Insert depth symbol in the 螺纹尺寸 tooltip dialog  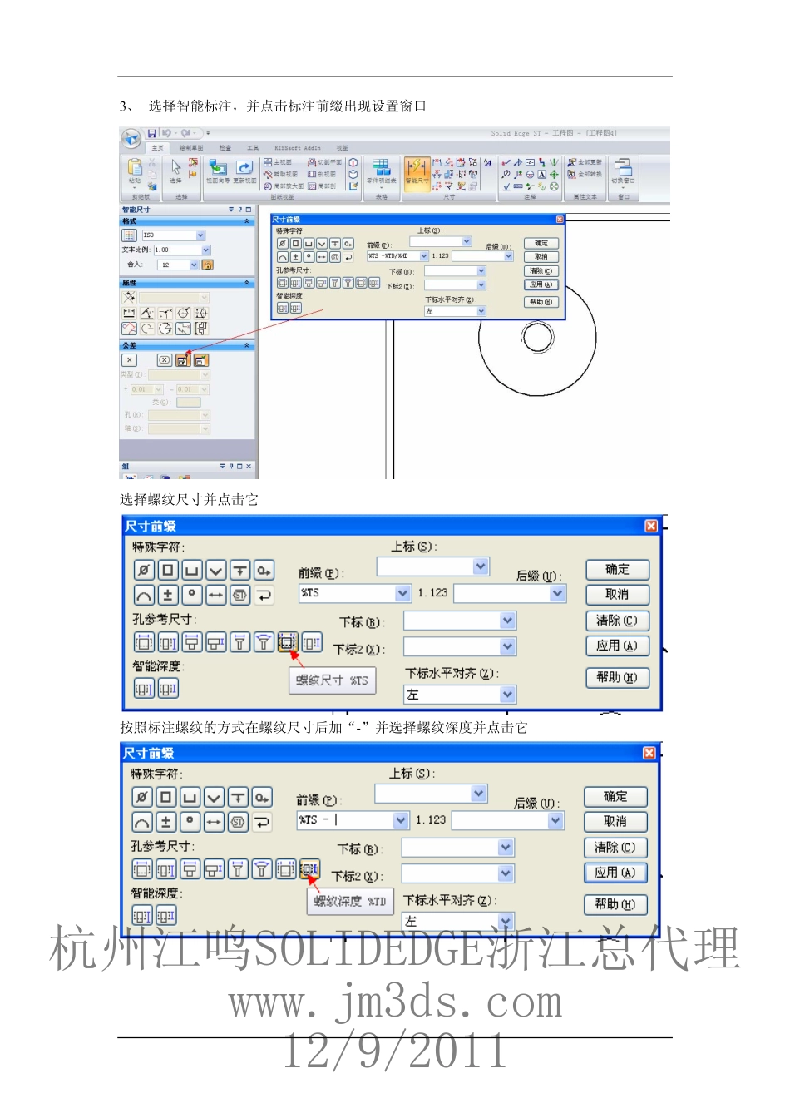[239, 570]
